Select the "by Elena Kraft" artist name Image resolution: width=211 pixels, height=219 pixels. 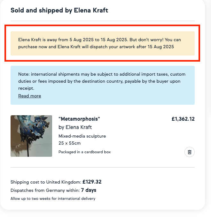pyautogui.click(x=75, y=127)
